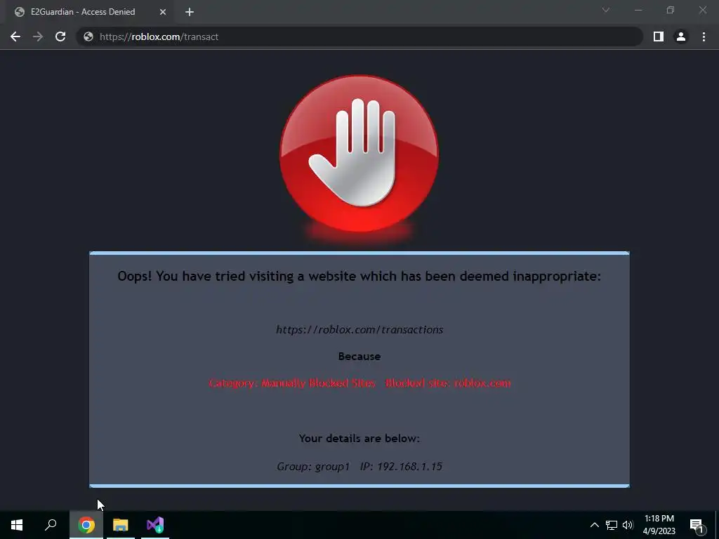This screenshot has height=539, width=719.
Task: Open the notification center icon
Action: (697, 525)
